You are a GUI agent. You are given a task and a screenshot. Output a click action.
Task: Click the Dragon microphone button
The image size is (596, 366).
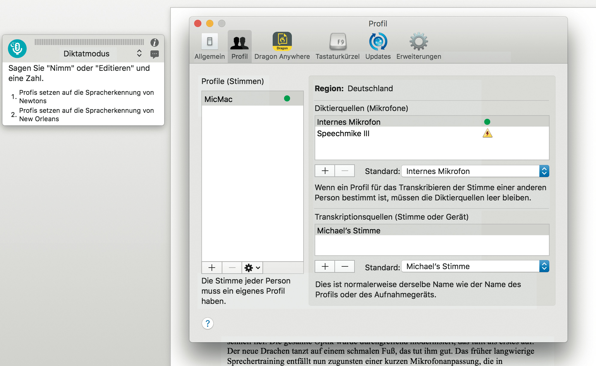17,48
